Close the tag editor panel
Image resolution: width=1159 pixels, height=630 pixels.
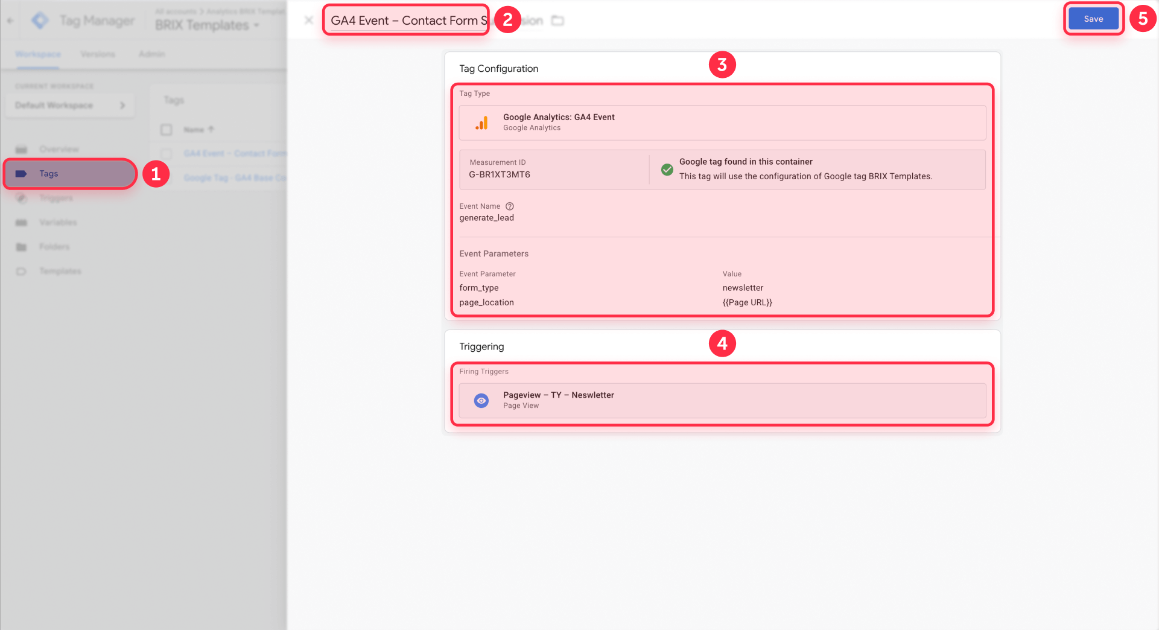coord(309,21)
